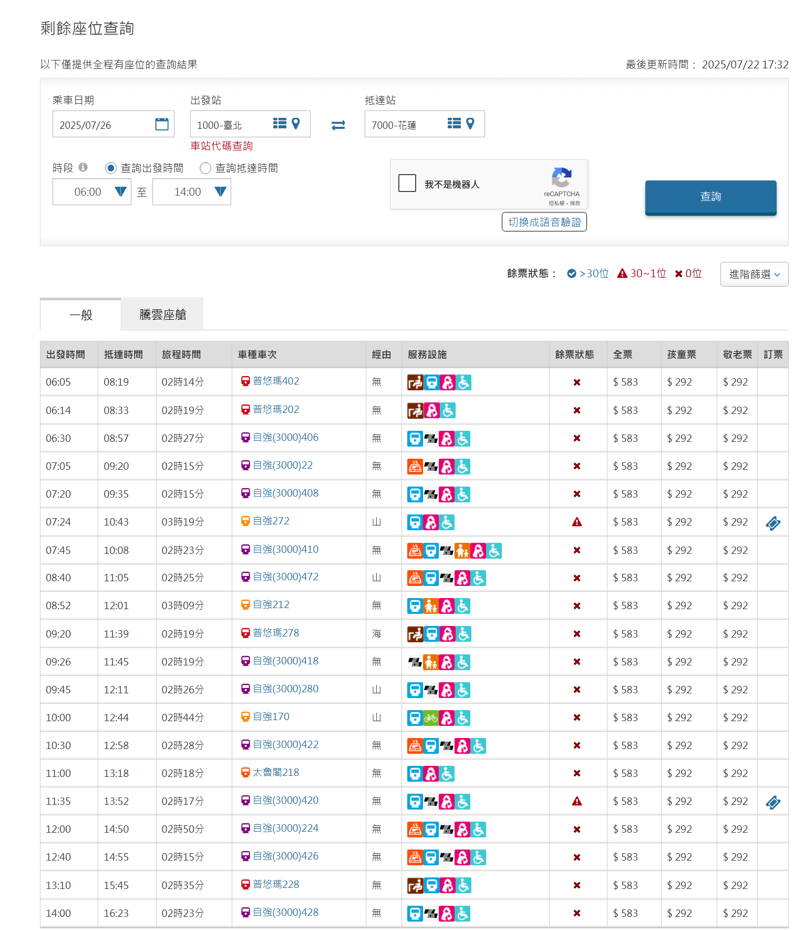Click booking ticket icon for 自強272
This screenshot has width=804, height=930.
[773, 523]
